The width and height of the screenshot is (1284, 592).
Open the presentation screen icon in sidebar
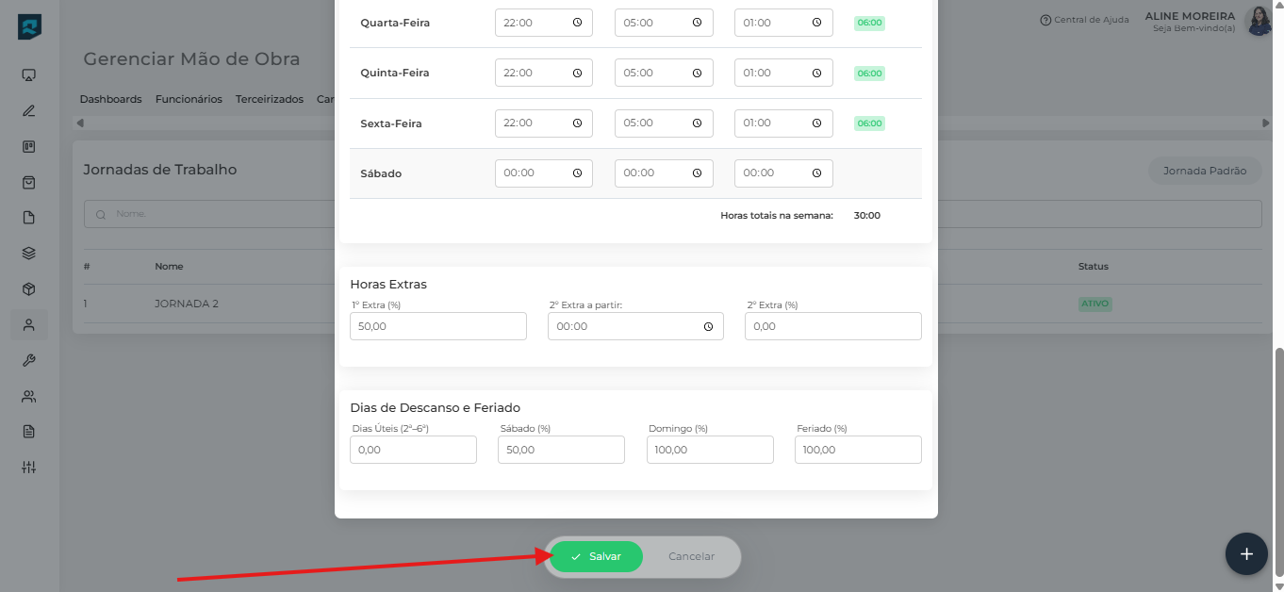pyautogui.click(x=28, y=74)
